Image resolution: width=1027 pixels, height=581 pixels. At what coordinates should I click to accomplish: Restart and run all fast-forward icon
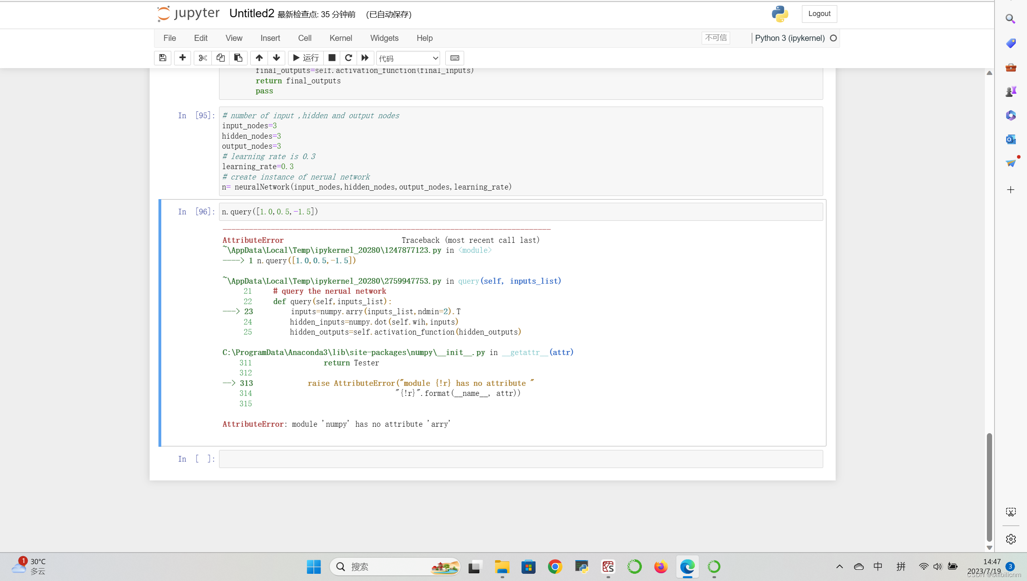point(365,58)
